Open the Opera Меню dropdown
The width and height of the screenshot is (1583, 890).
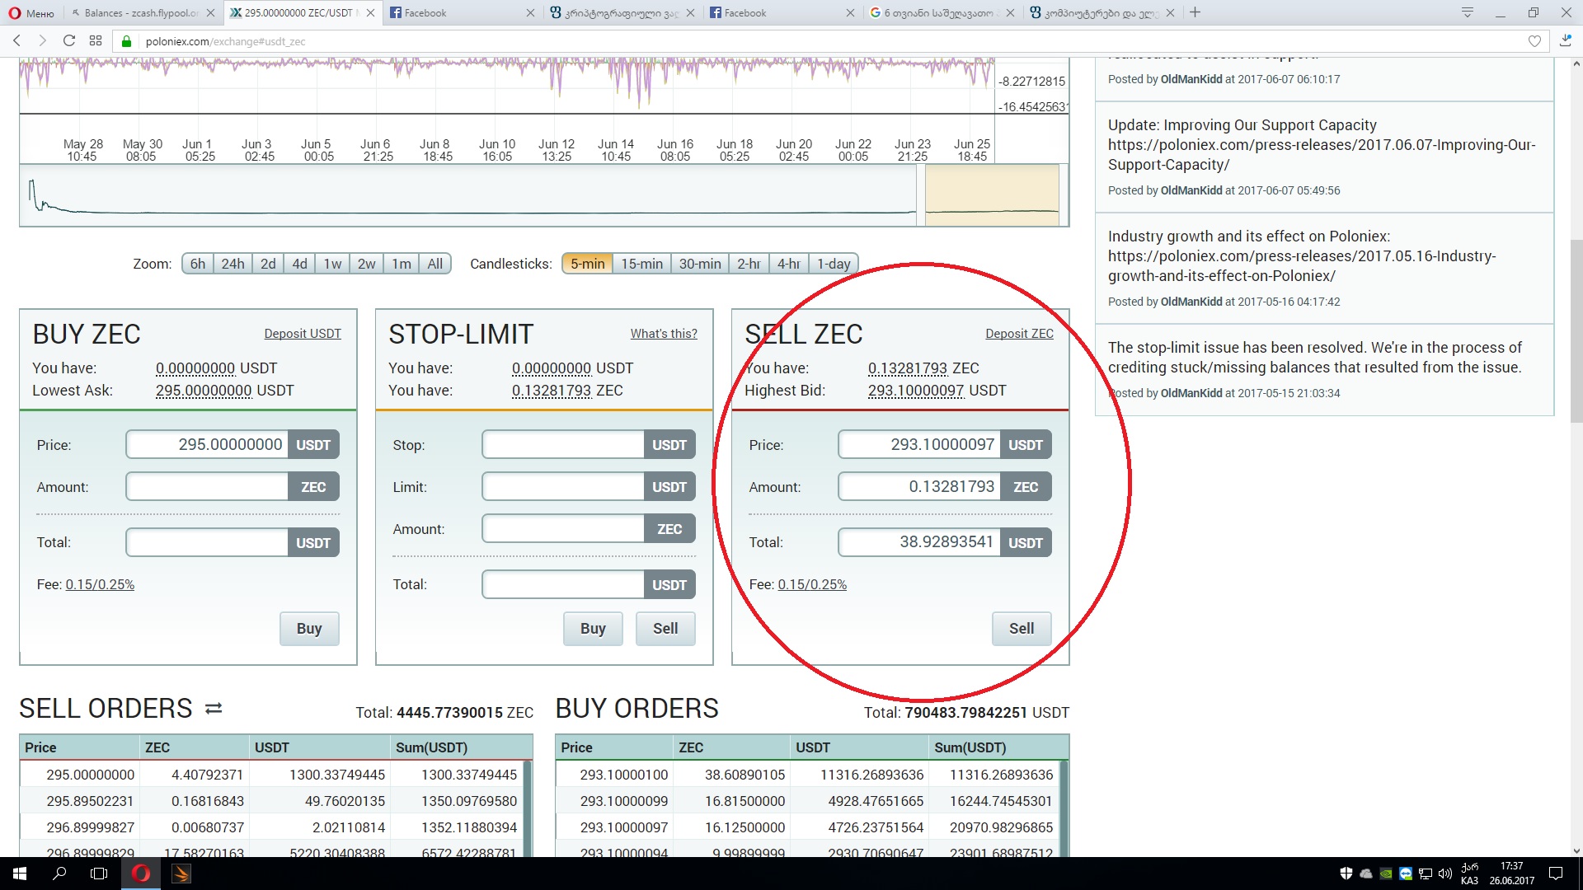click(31, 12)
